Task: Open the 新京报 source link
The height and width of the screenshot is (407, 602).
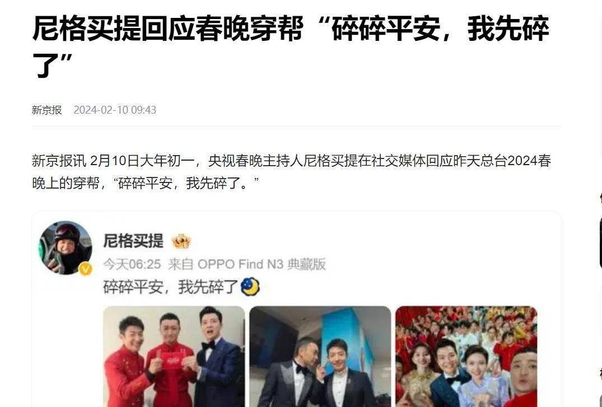Action: pos(47,110)
